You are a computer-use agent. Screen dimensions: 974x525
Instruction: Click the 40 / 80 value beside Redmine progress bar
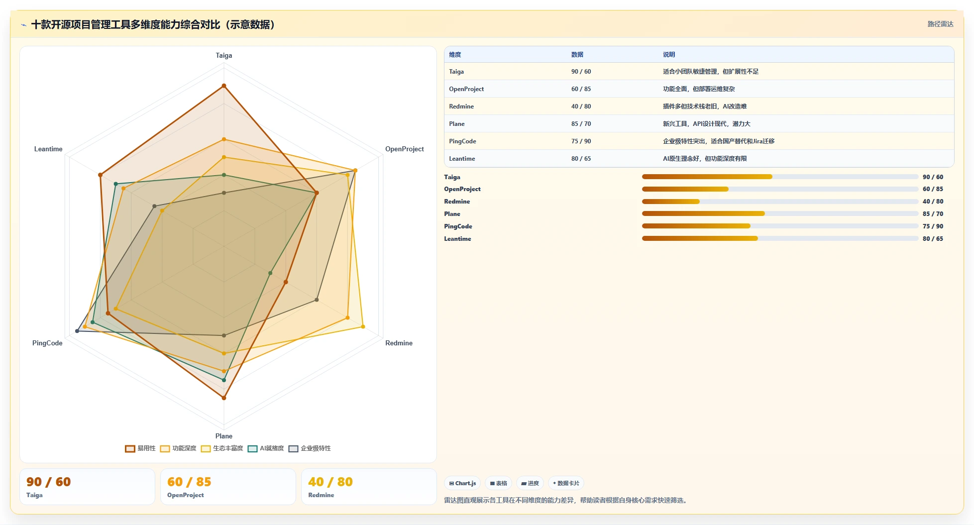(x=933, y=202)
